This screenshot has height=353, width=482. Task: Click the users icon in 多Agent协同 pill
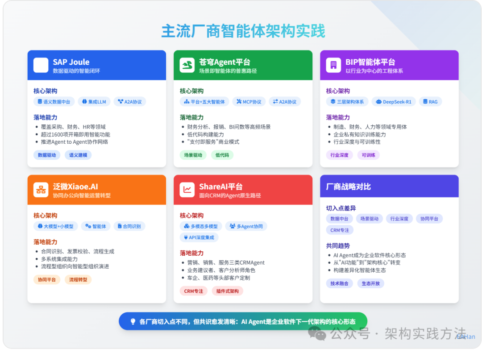click(233, 226)
